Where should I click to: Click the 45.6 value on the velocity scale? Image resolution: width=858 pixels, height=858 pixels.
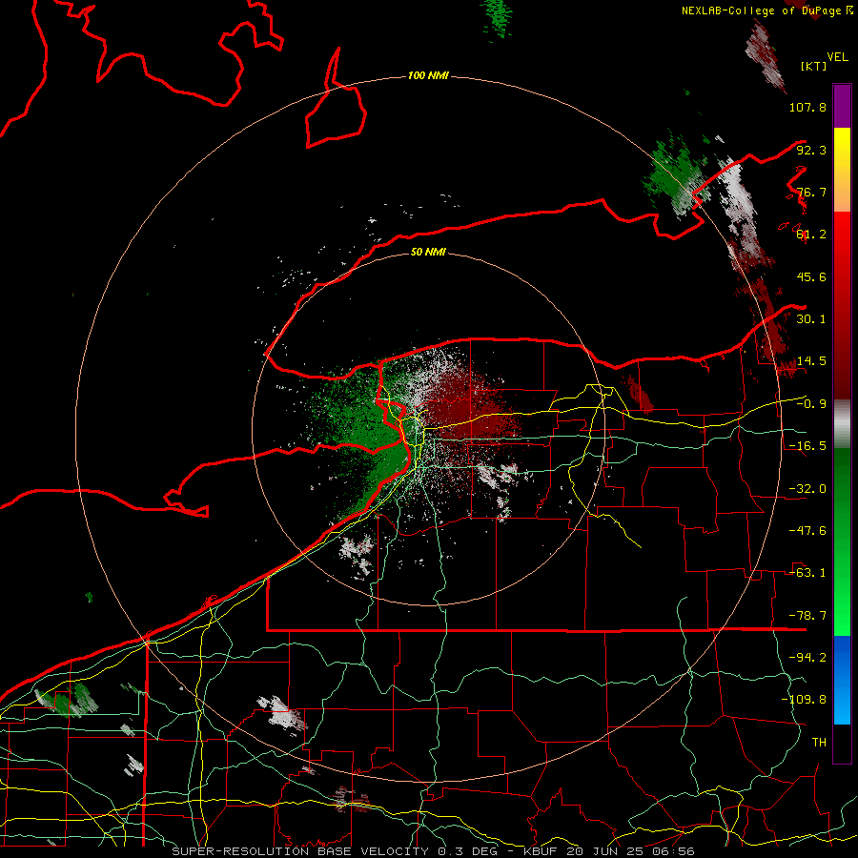click(811, 276)
